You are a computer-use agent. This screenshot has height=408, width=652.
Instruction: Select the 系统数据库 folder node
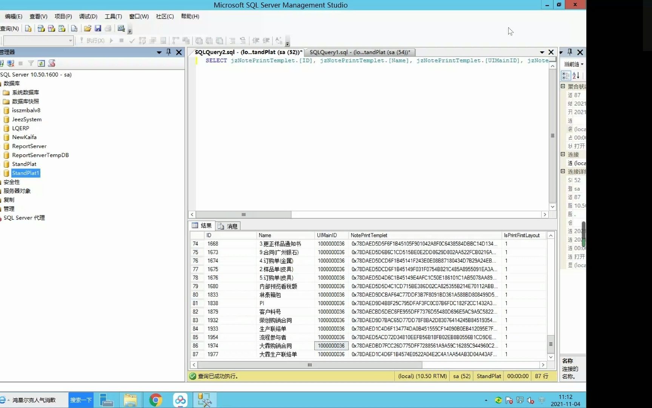point(25,93)
